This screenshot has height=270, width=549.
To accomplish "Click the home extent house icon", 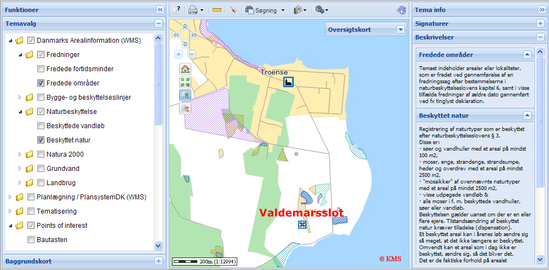I will pyautogui.click(x=185, y=68).
